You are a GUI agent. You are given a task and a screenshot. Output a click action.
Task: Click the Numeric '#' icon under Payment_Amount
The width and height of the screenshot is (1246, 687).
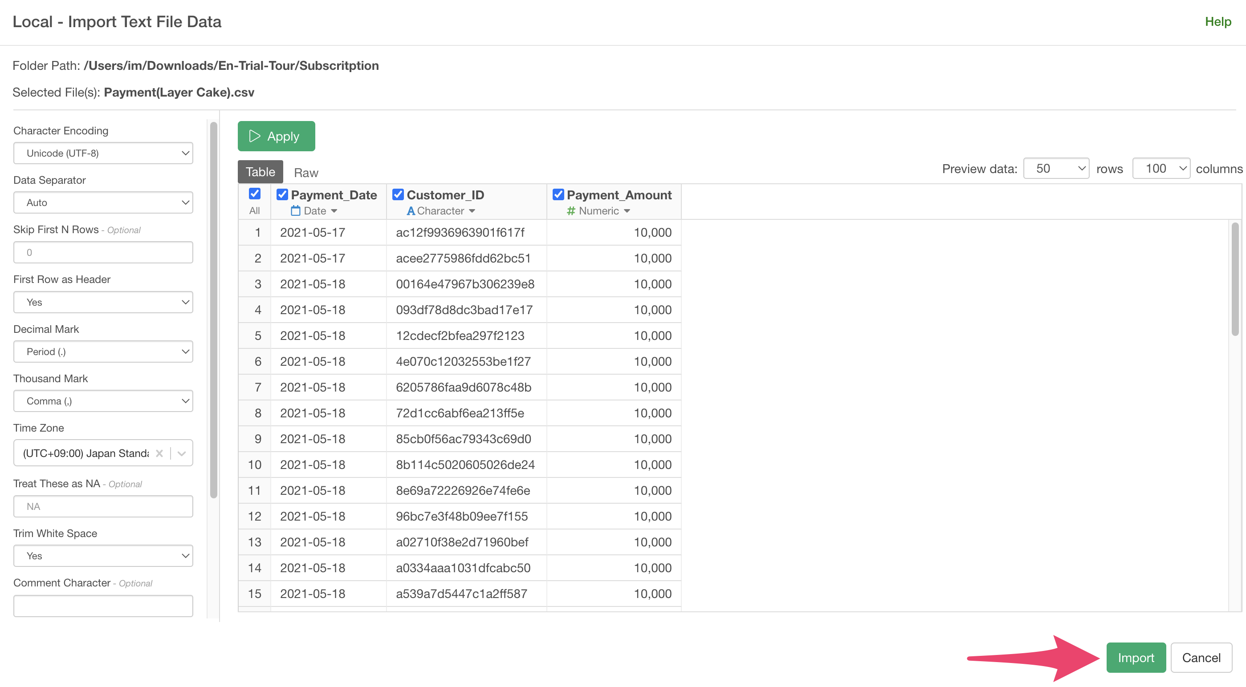click(571, 211)
